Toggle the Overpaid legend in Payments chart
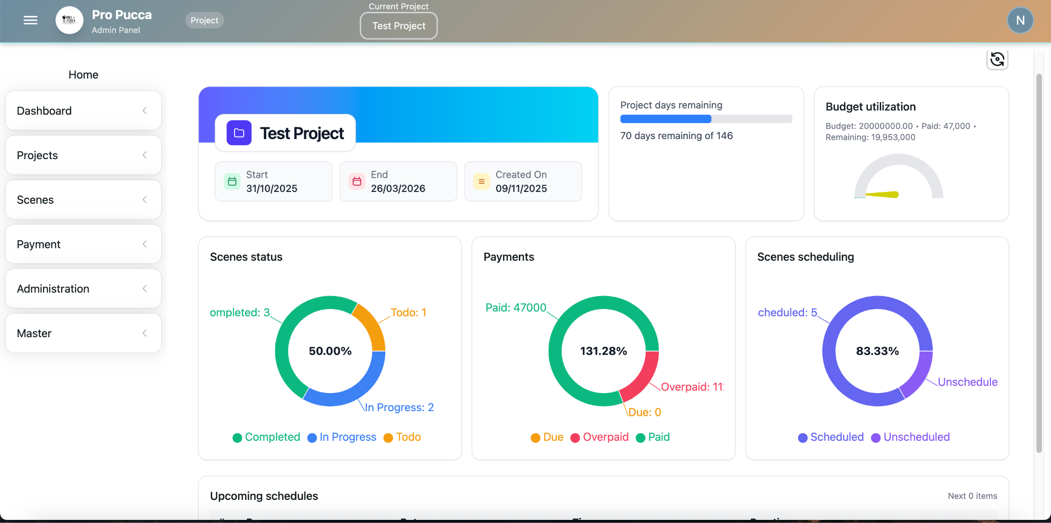 click(x=599, y=437)
